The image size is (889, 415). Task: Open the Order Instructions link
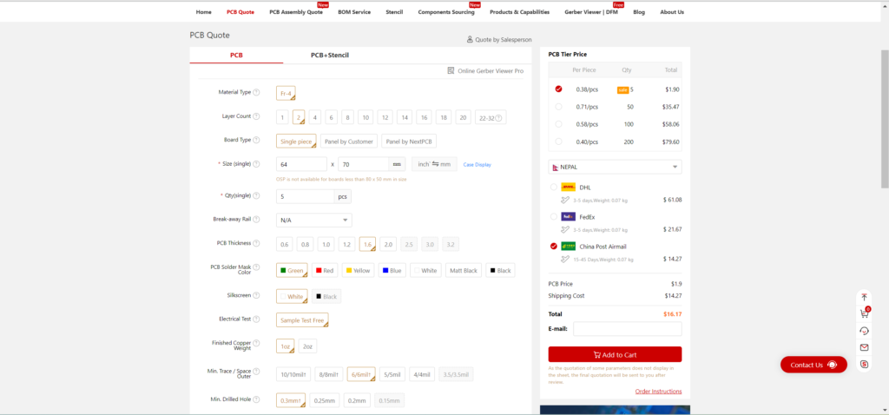click(658, 392)
